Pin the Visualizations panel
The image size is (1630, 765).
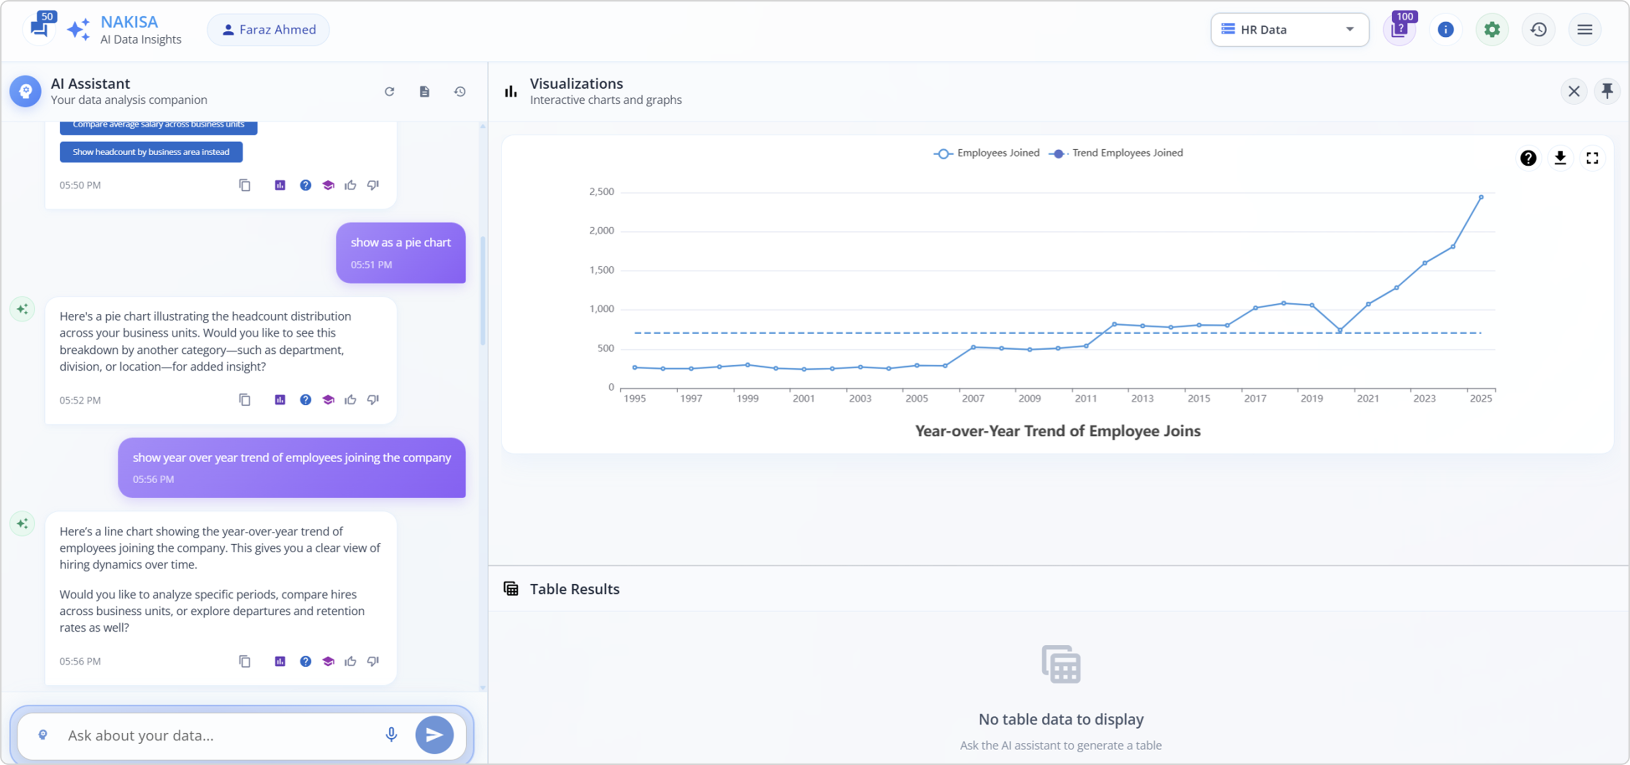[x=1607, y=91]
